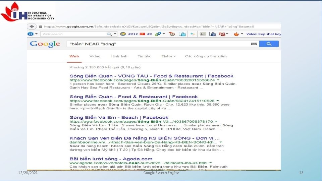
Task: Switch to the Tin tức tab
Action: click(x=144, y=56)
